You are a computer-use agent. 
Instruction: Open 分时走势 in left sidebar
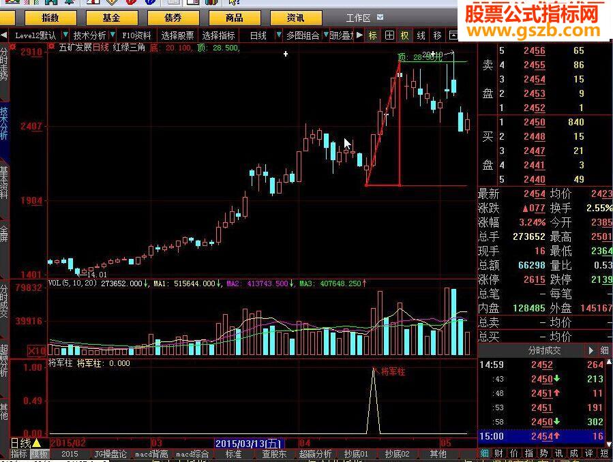coord(4,65)
